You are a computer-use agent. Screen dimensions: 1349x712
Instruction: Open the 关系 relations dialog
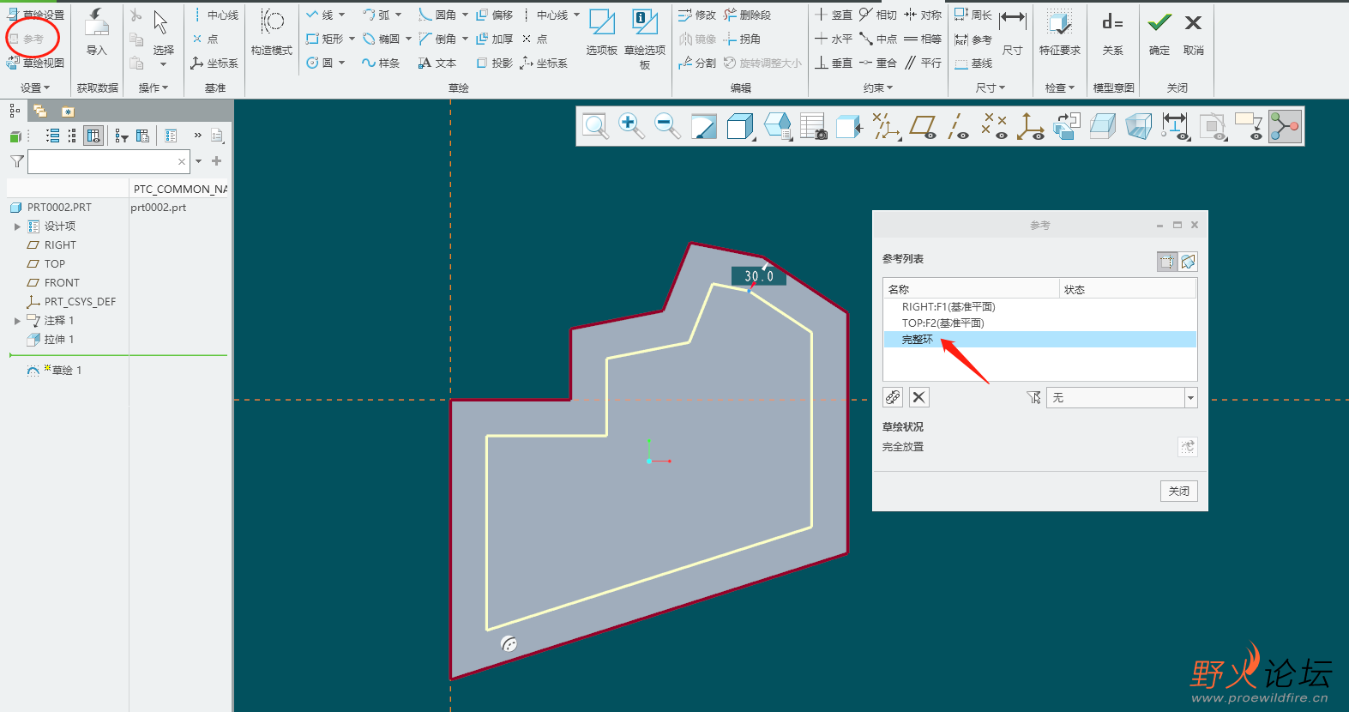(x=1113, y=33)
